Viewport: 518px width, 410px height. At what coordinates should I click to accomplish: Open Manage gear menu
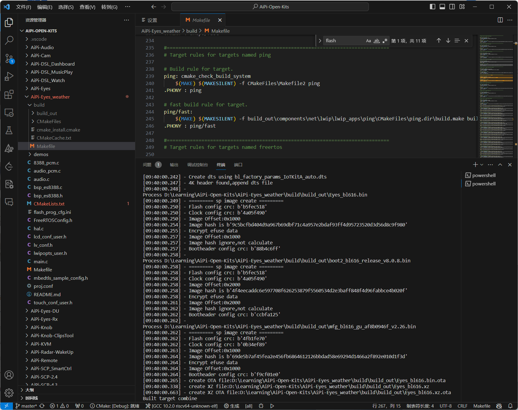click(9, 393)
